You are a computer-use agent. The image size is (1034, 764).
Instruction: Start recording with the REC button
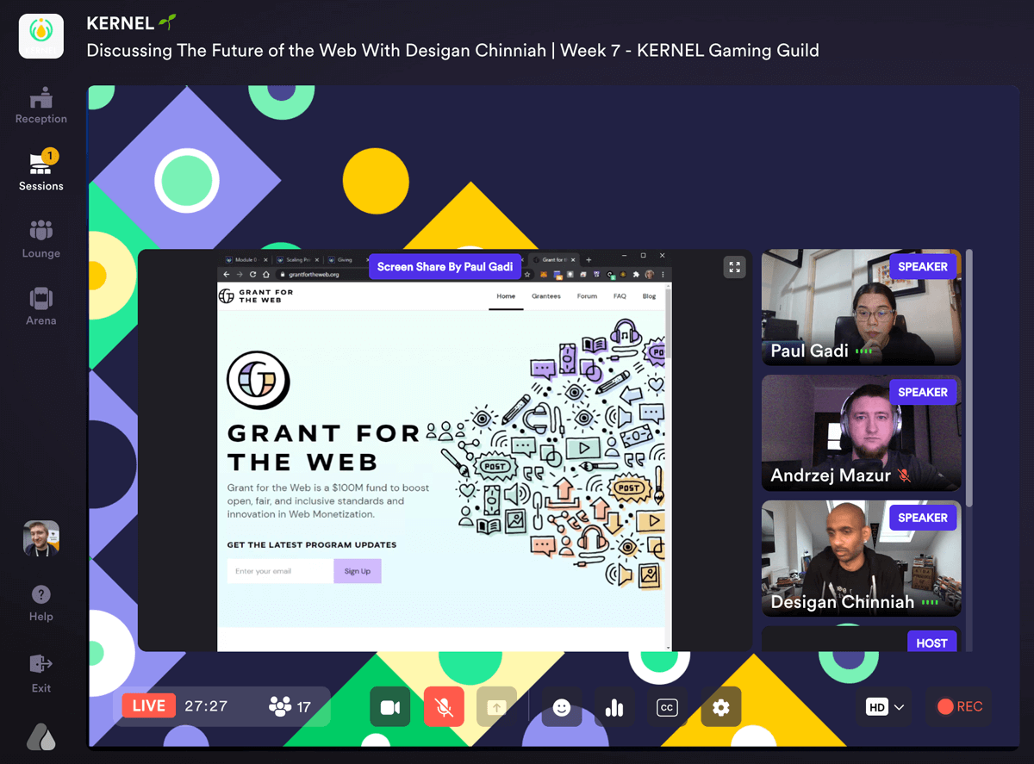pos(959,706)
